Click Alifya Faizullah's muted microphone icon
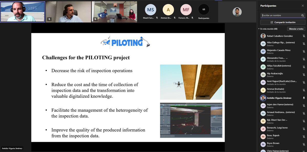The width and height of the screenshot is (307, 152). [x=304, y=67]
